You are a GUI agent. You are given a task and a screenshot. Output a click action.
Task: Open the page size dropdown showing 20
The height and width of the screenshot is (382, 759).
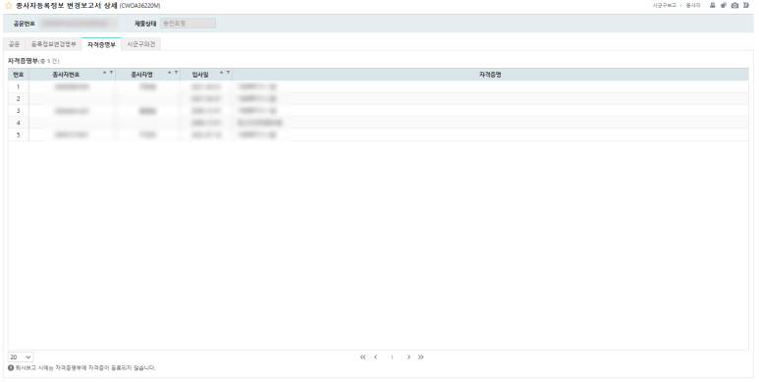[21, 357]
